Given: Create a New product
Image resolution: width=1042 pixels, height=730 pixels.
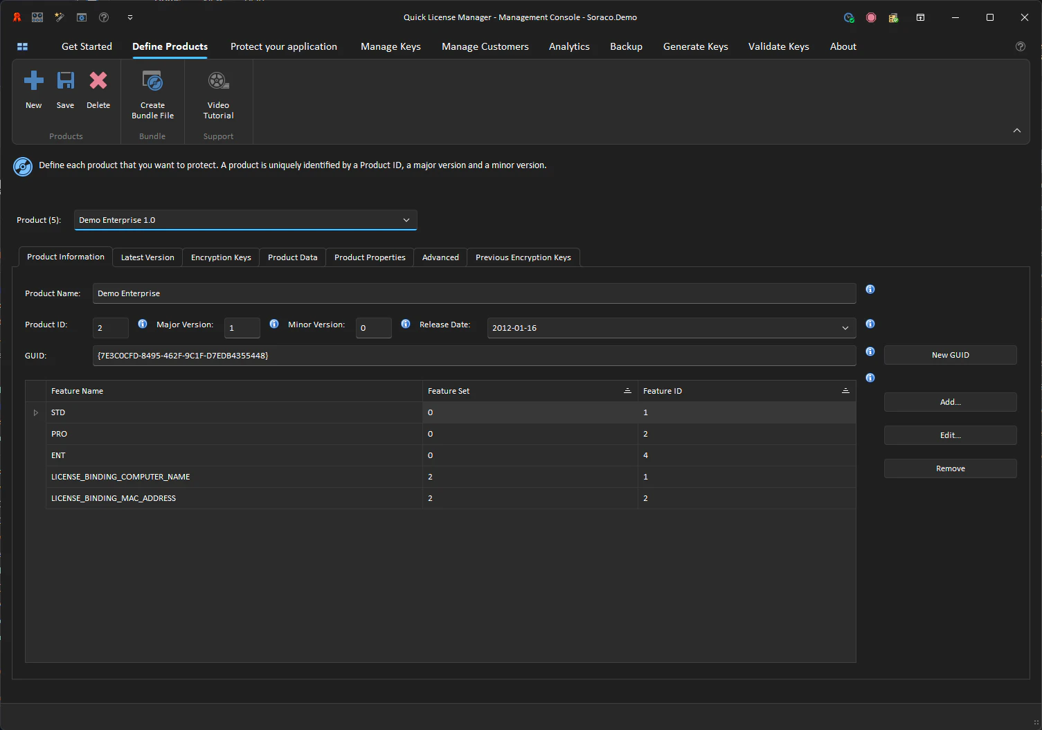Looking at the screenshot, I should click(x=33, y=88).
